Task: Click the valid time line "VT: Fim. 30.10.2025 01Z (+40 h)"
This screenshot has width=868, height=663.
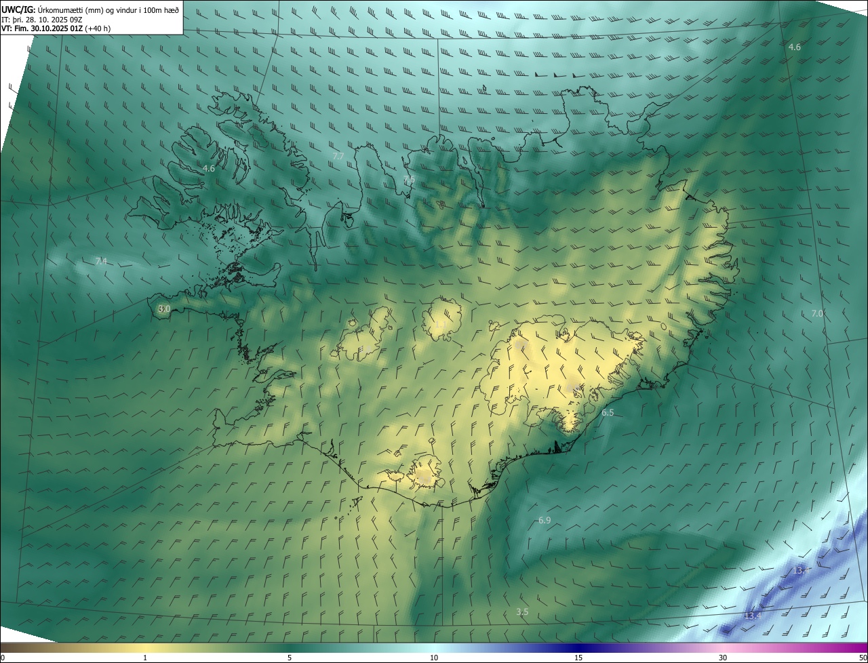Action: coord(56,28)
